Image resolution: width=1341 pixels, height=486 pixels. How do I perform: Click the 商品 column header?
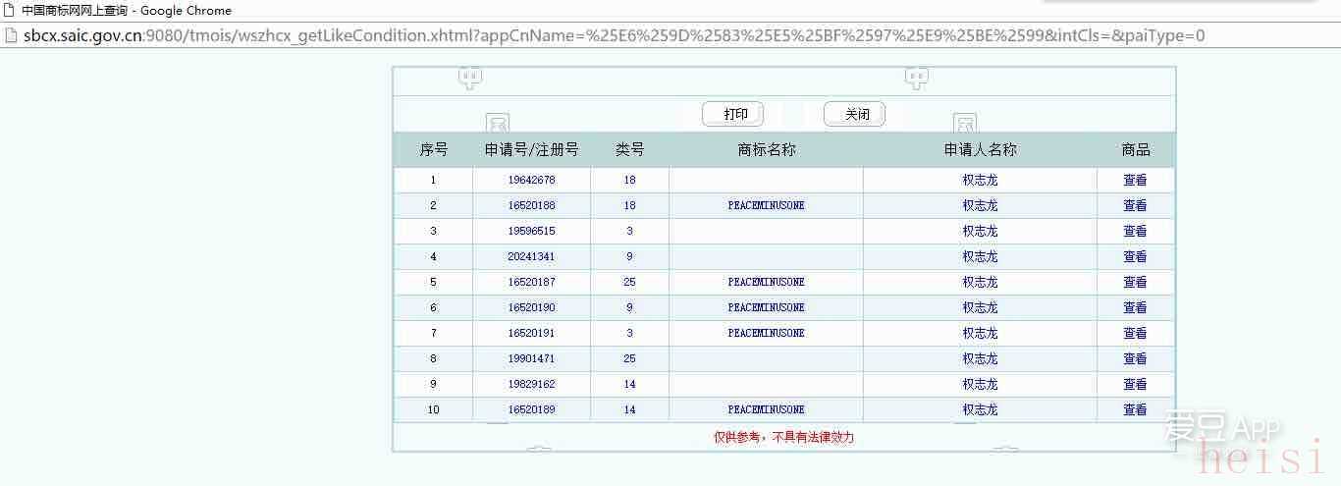tap(1135, 150)
